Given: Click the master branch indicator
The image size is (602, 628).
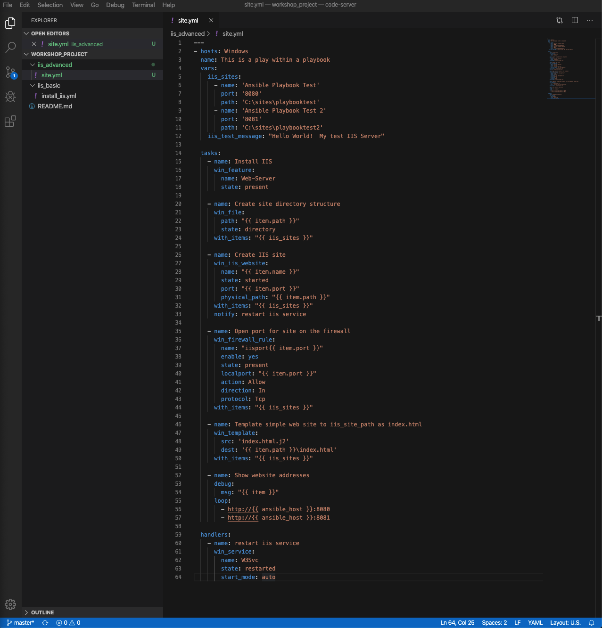Looking at the screenshot, I should point(21,623).
